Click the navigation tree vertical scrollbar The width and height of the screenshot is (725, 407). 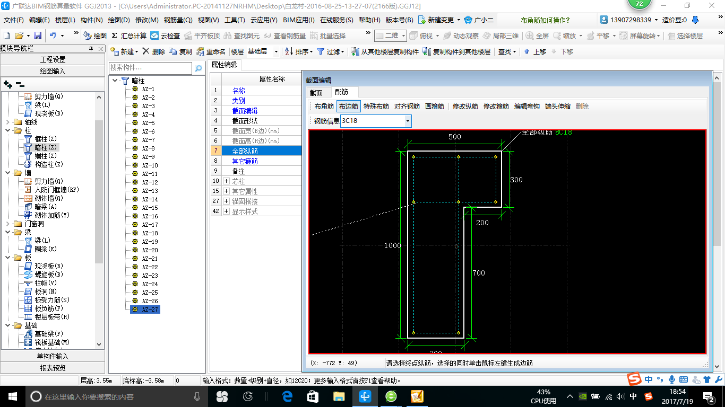(x=99, y=191)
